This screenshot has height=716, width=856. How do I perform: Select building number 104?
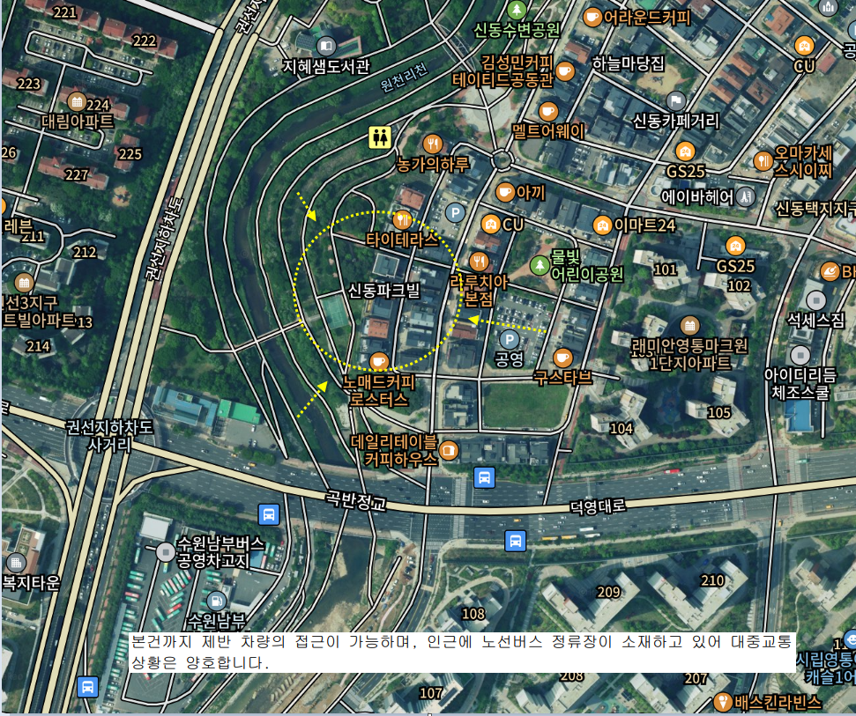pyautogui.click(x=622, y=429)
